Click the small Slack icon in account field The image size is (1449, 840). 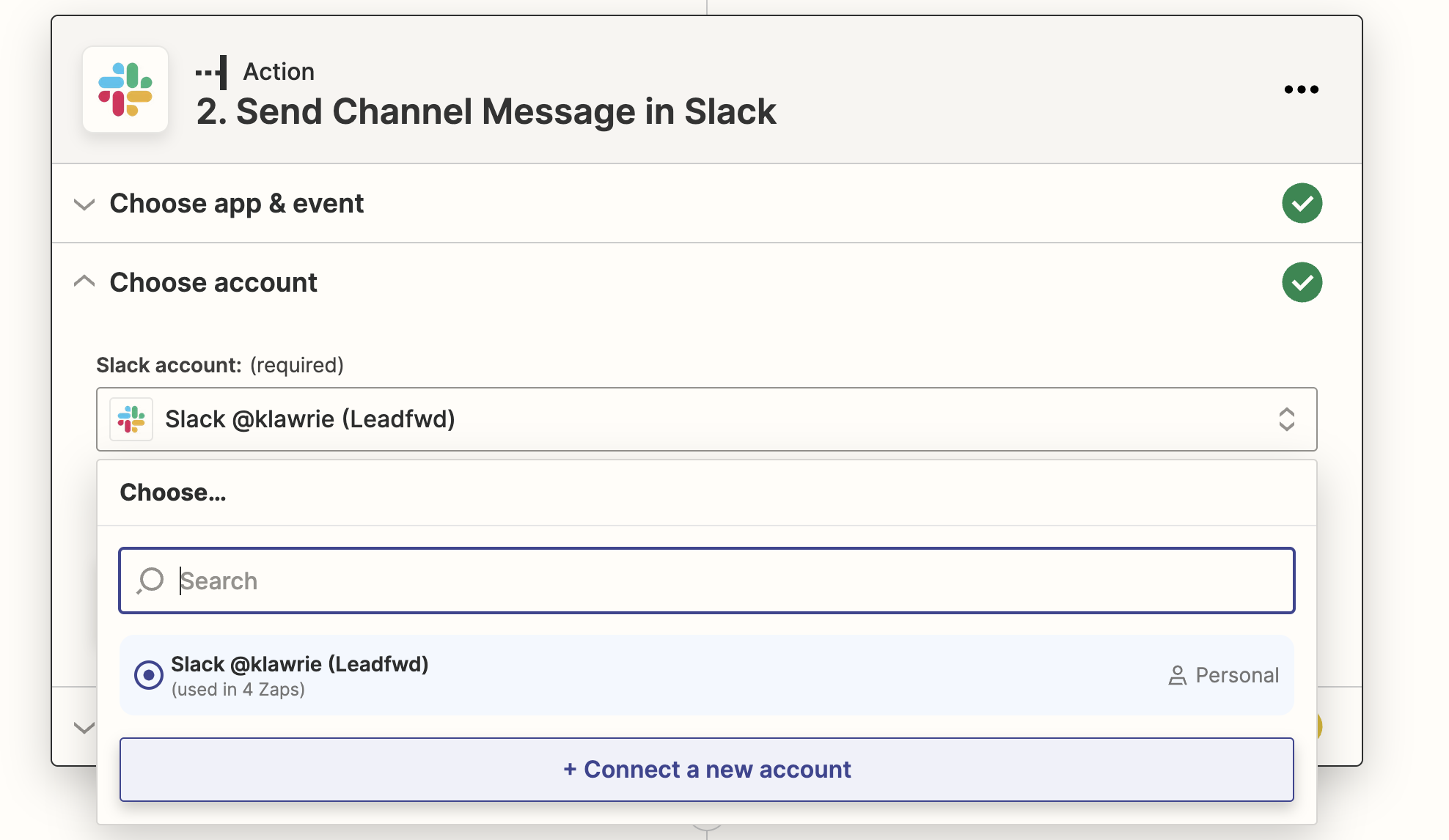131,419
